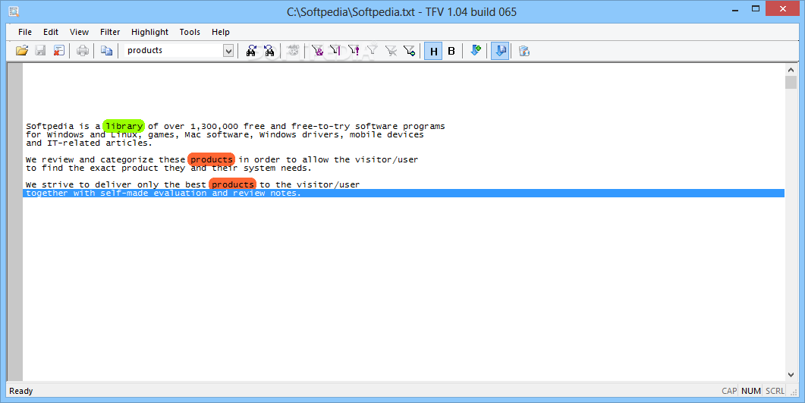The image size is (805, 403).
Task: Click the CAP indicator in status bar
Action: [729, 391]
